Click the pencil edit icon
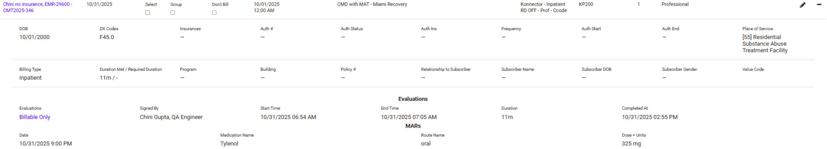This screenshot has height=149, width=827. coord(802,5)
